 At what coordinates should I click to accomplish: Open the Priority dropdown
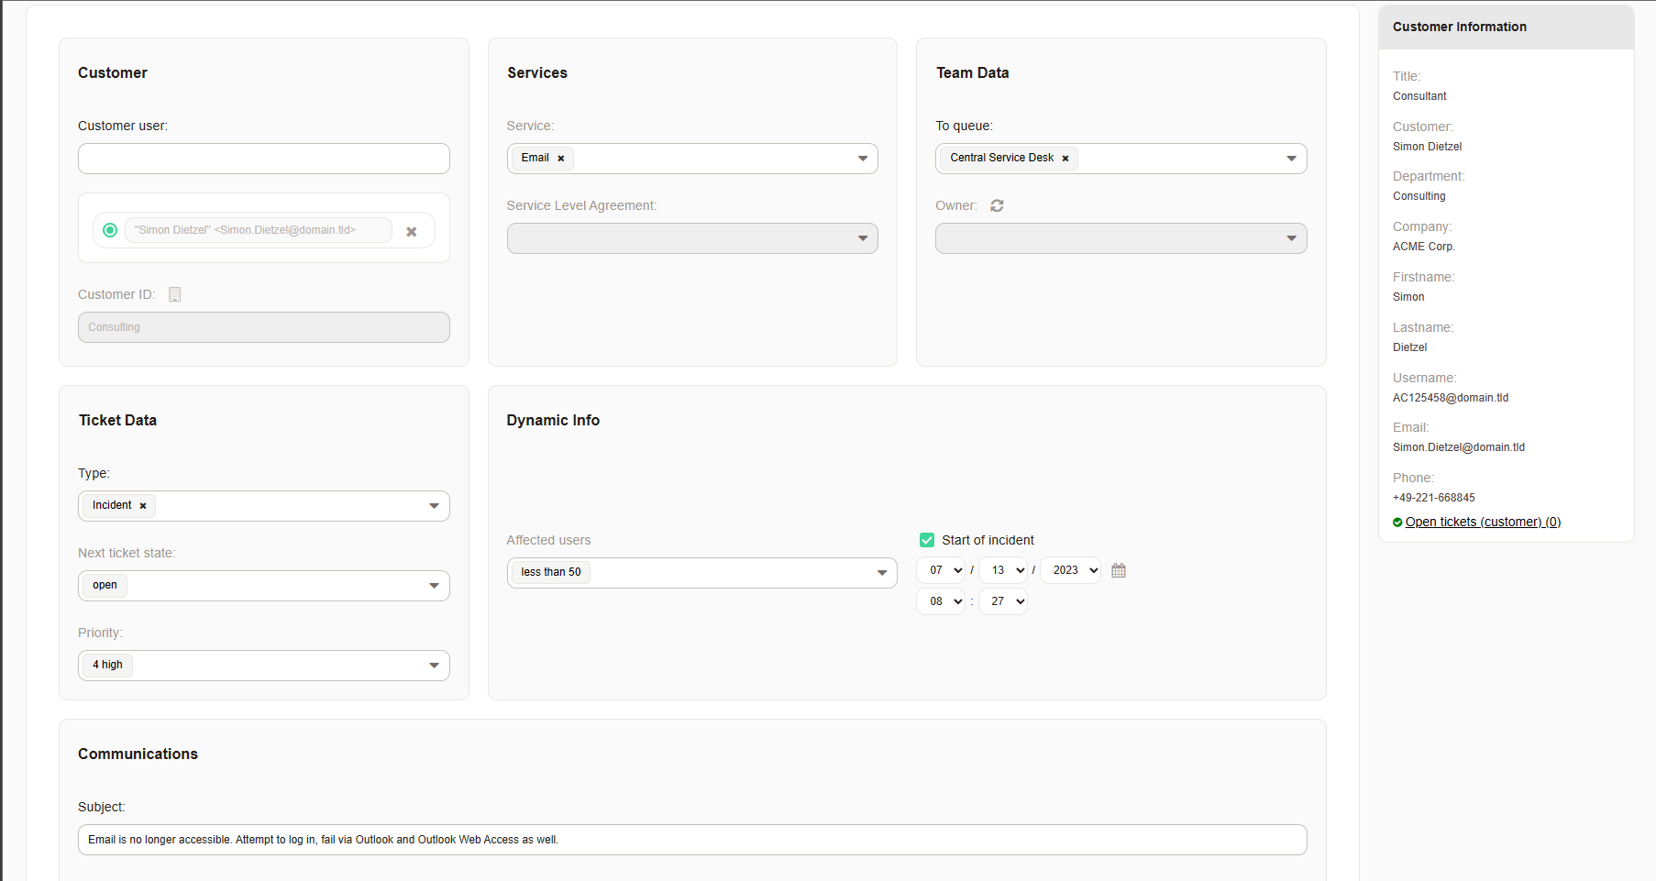tap(264, 666)
